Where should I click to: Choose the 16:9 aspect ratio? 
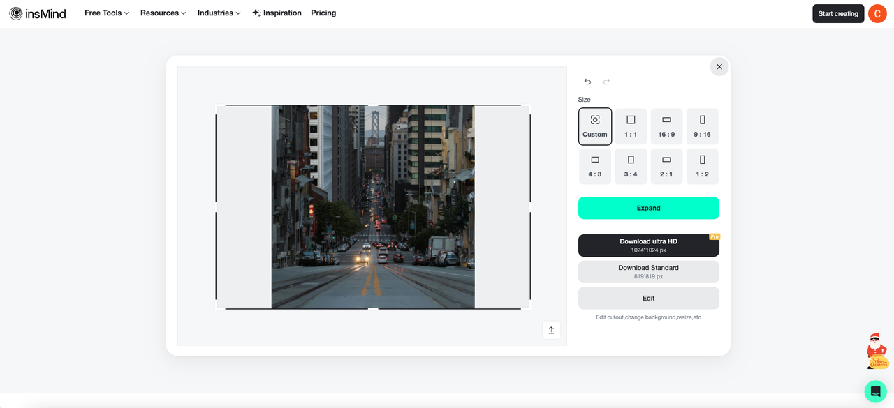point(666,126)
